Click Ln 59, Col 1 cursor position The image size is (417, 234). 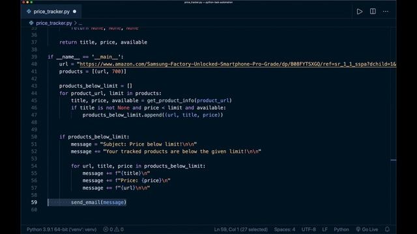click(x=240, y=229)
